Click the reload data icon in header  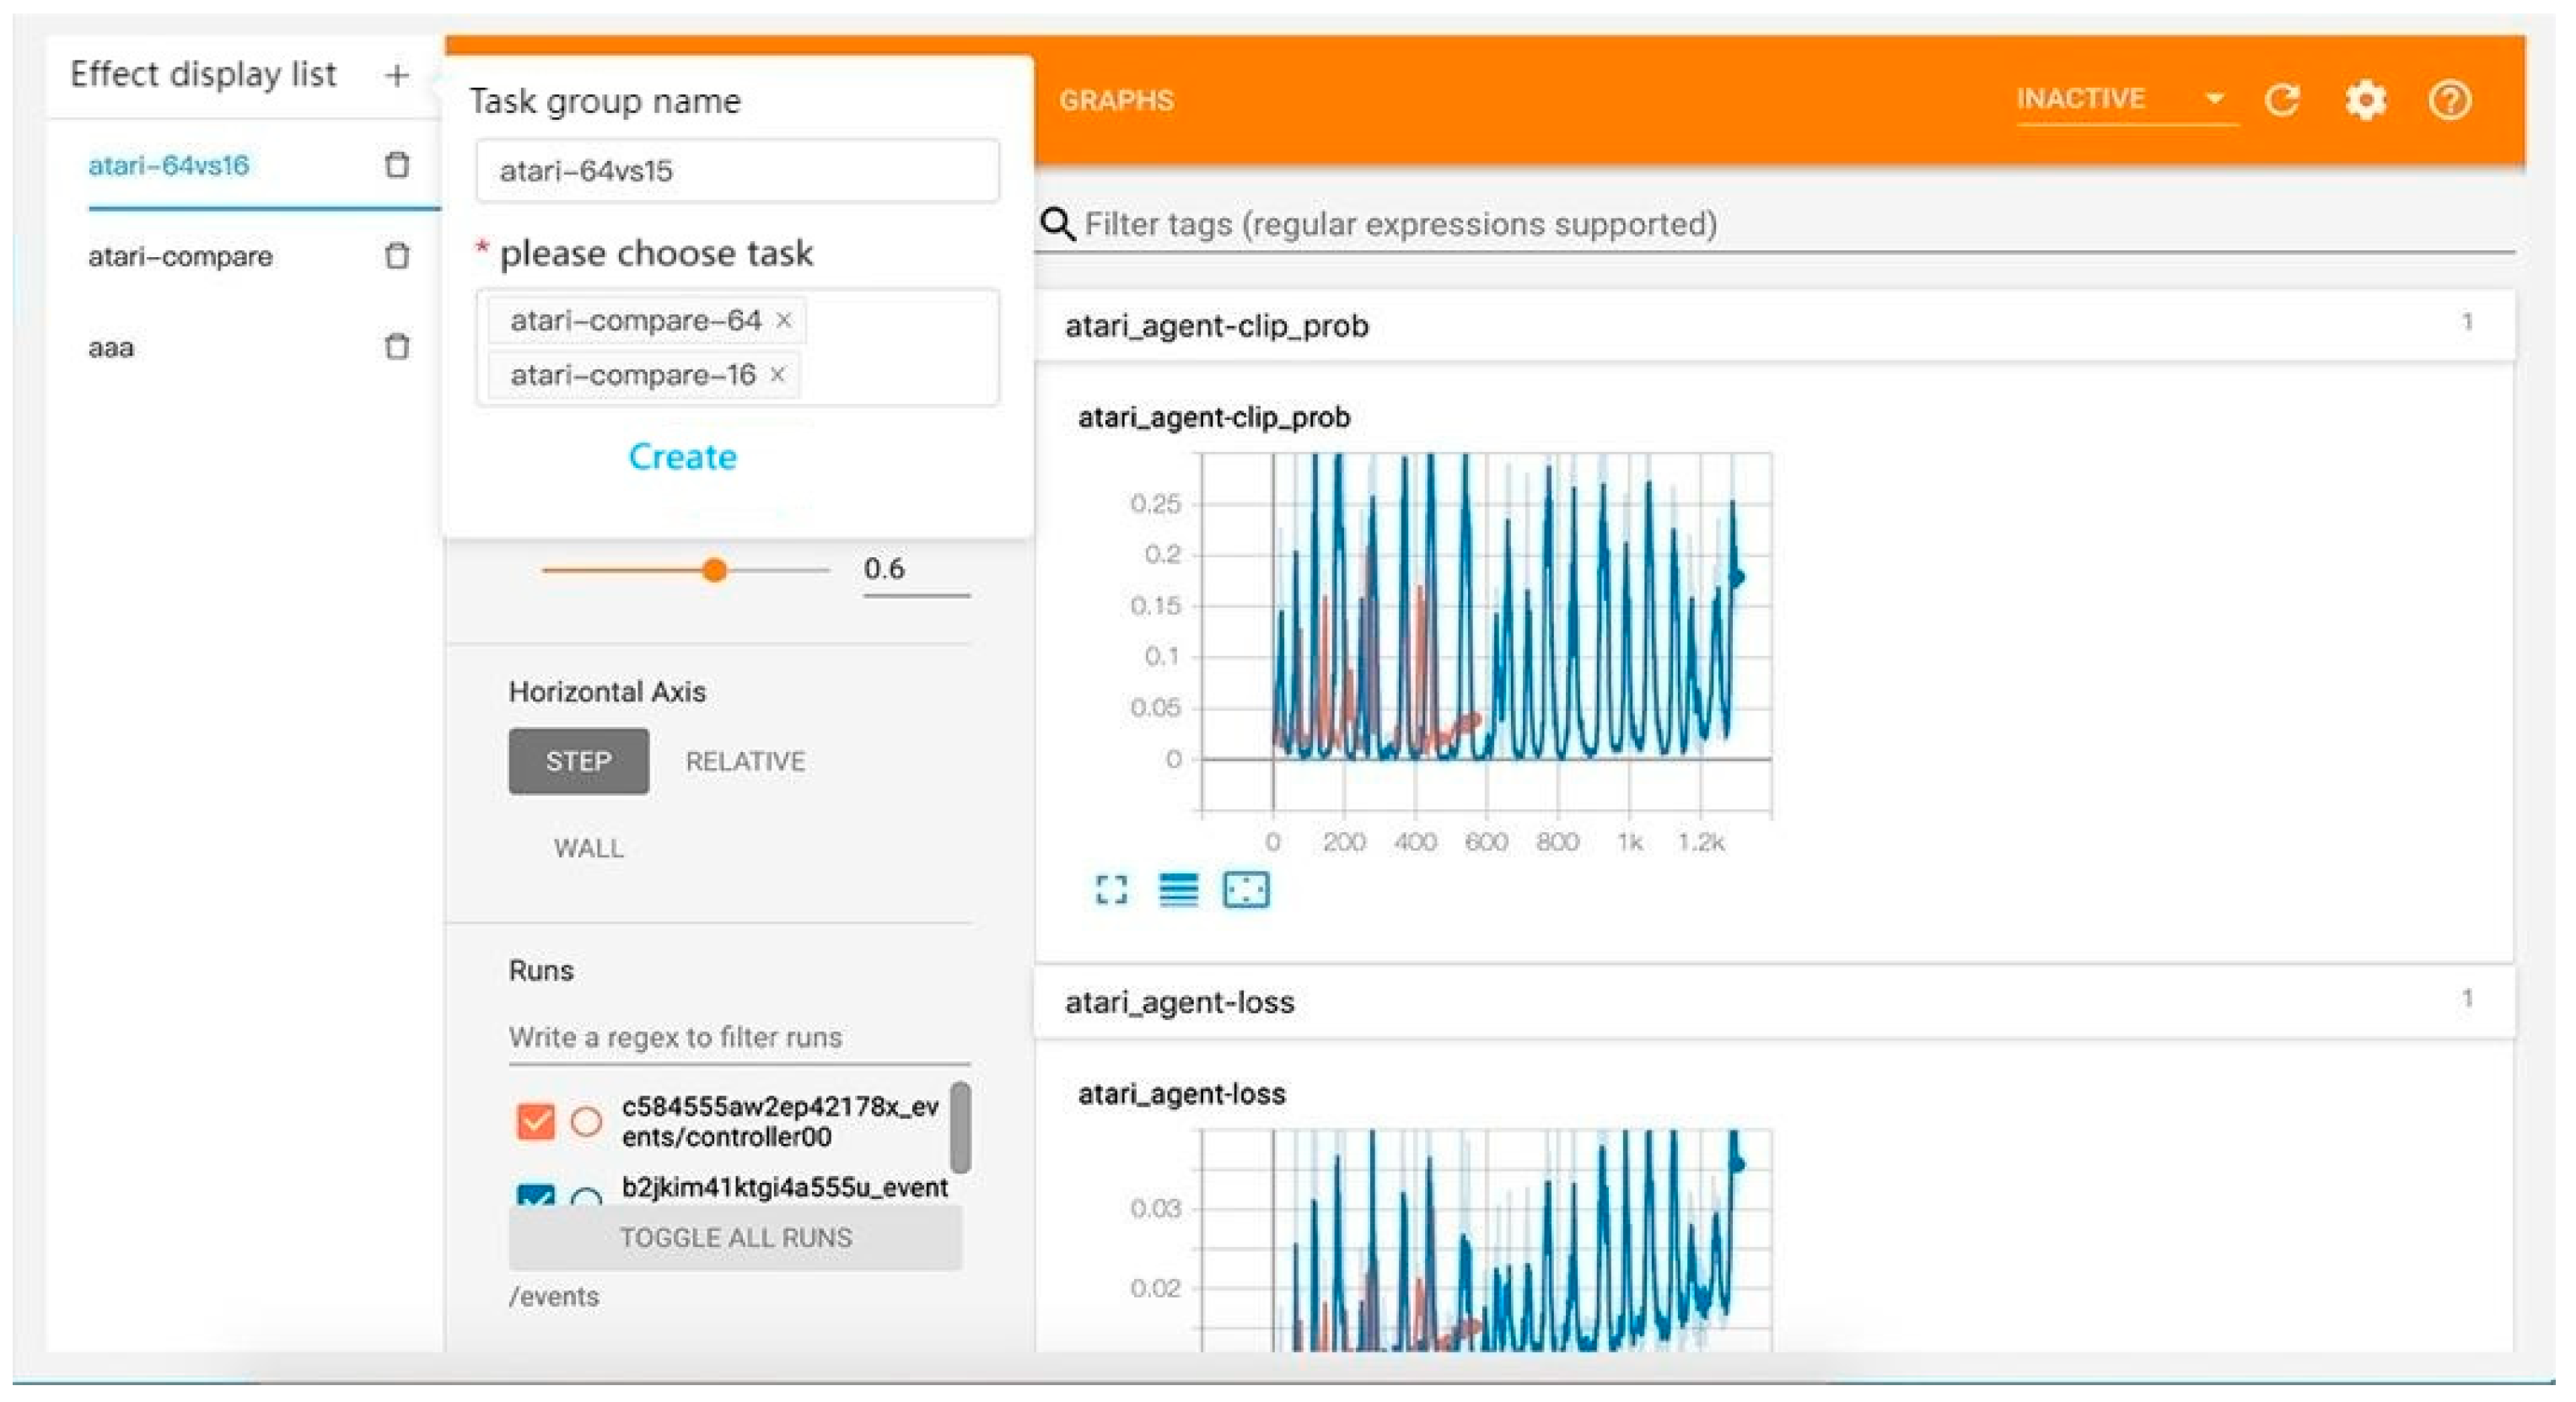tap(2282, 100)
